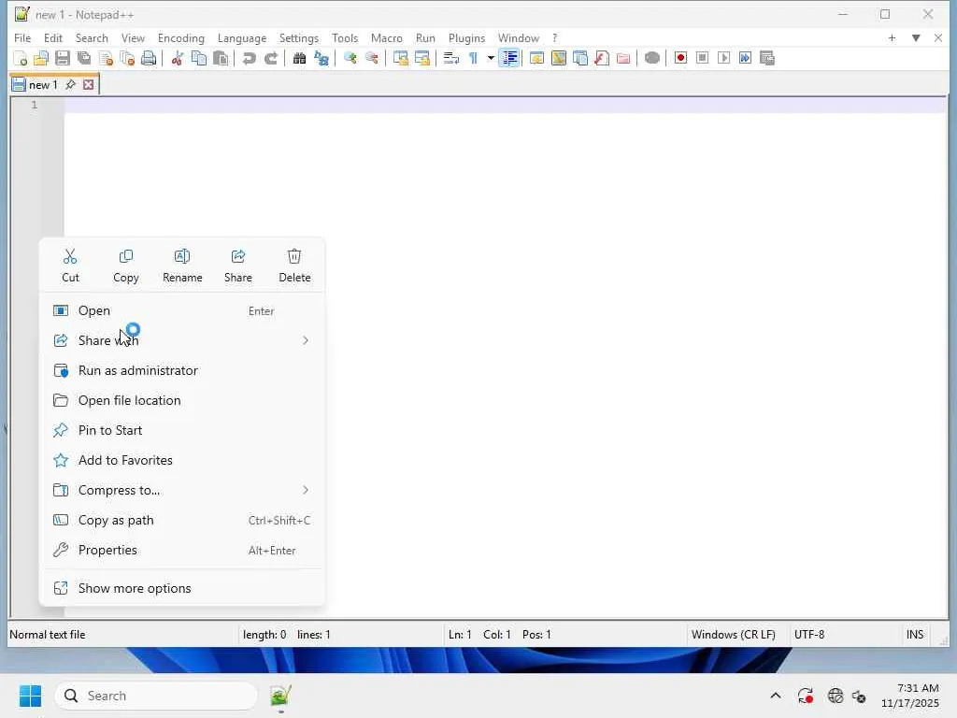Viewport: 957px width, 718px height.
Task: Click the Print toolbar icon
Action: pyautogui.click(x=149, y=59)
